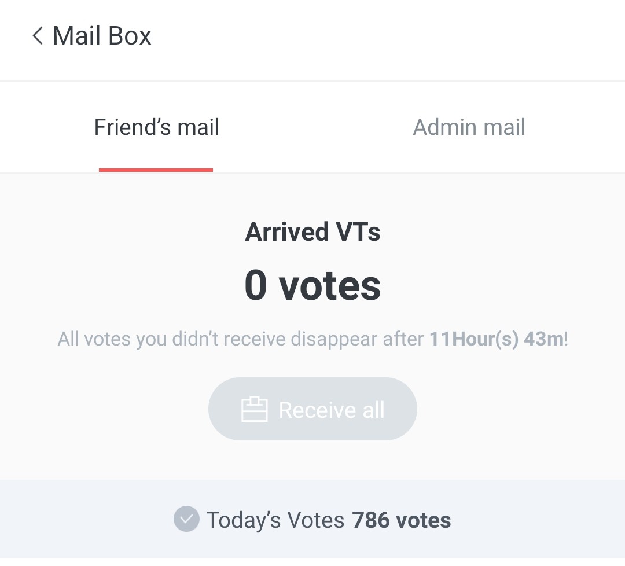Tap the check circle icon beside Today's Votes
The width and height of the screenshot is (625, 566).
[x=186, y=519]
